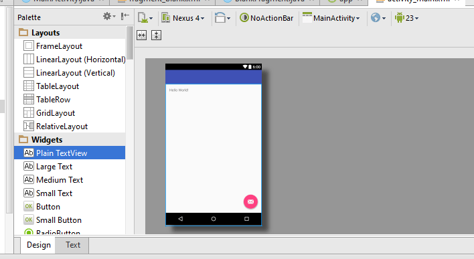Open the configuration to render dropdown
The height and width of the screenshot is (259, 474).
145,18
